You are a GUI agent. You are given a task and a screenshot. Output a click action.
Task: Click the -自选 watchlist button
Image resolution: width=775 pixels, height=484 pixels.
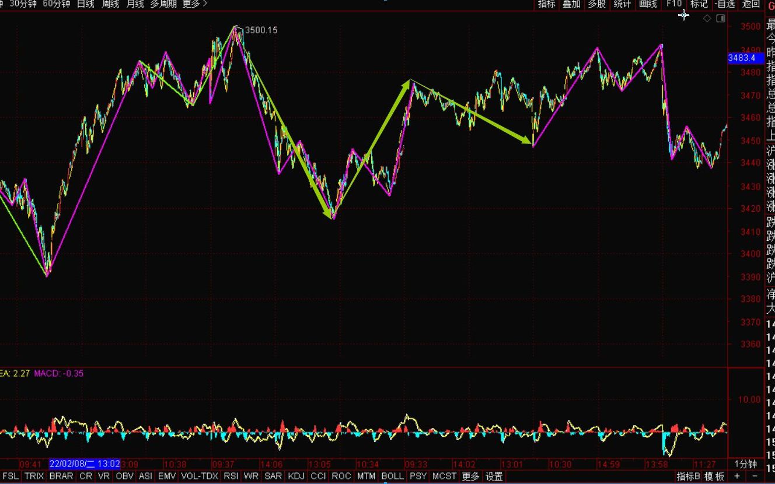(725, 4)
